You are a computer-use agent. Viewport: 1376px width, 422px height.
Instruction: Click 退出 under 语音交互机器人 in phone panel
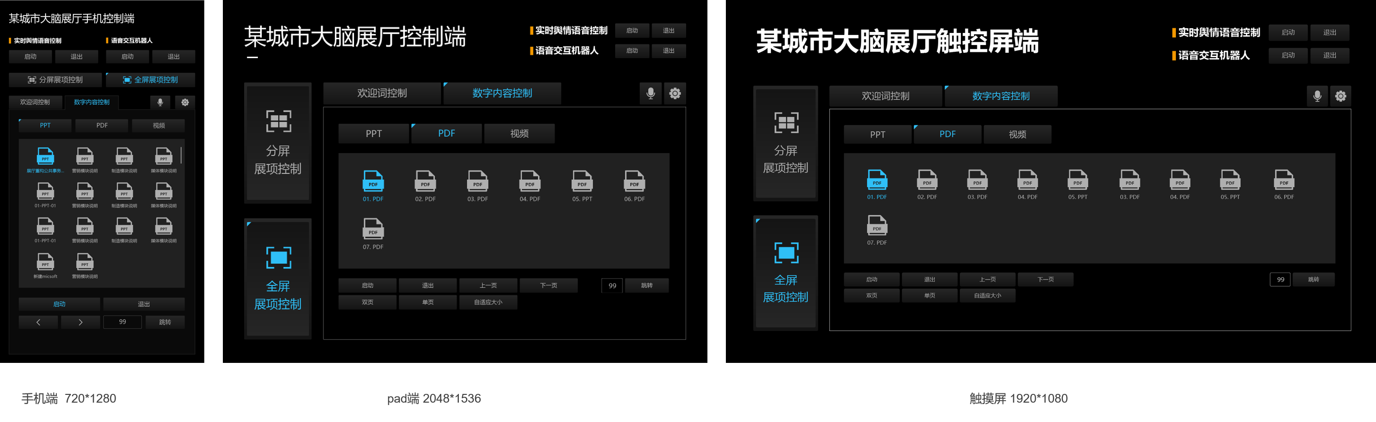pos(174,57)
